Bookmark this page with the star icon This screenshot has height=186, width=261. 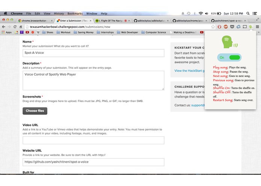tap(213, 27)
